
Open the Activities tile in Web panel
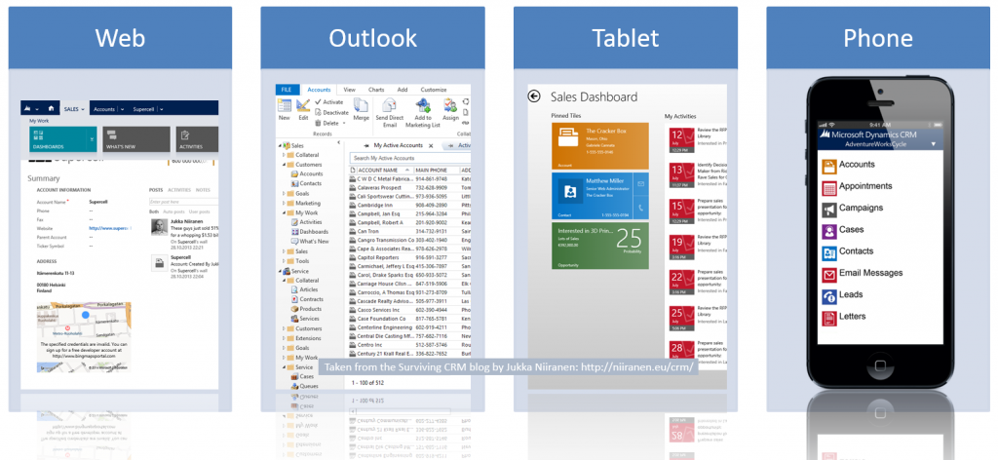pos(197,139)
